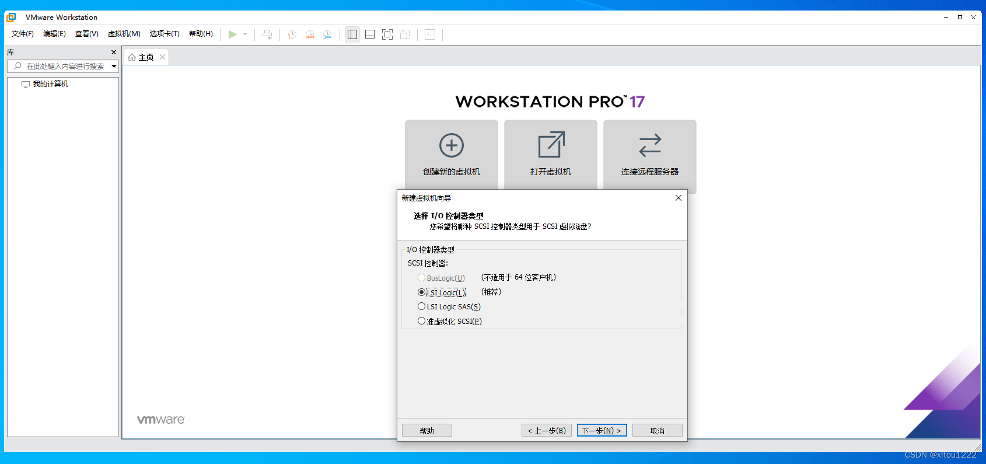Maximize the VMware Workstation window
The image size is (986, 464).
960,17
